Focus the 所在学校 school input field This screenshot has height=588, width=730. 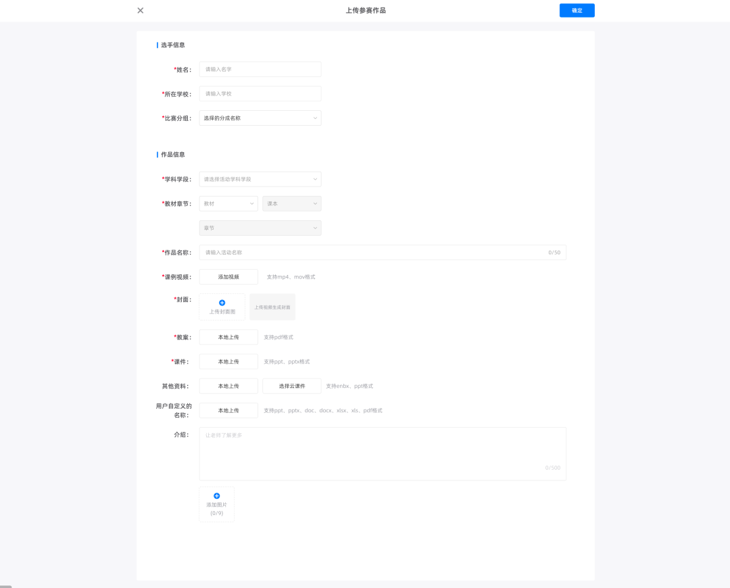tap(260, 93)
